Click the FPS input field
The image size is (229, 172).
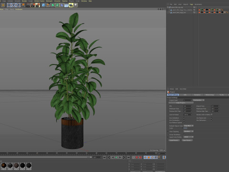188,106
